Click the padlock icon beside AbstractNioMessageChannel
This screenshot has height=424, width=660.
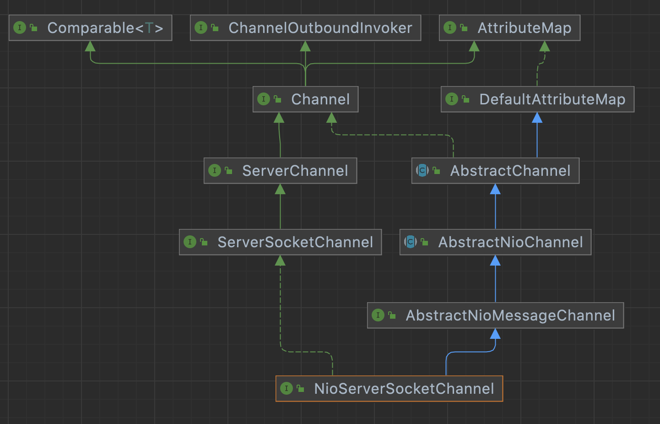tap(392, 315)
